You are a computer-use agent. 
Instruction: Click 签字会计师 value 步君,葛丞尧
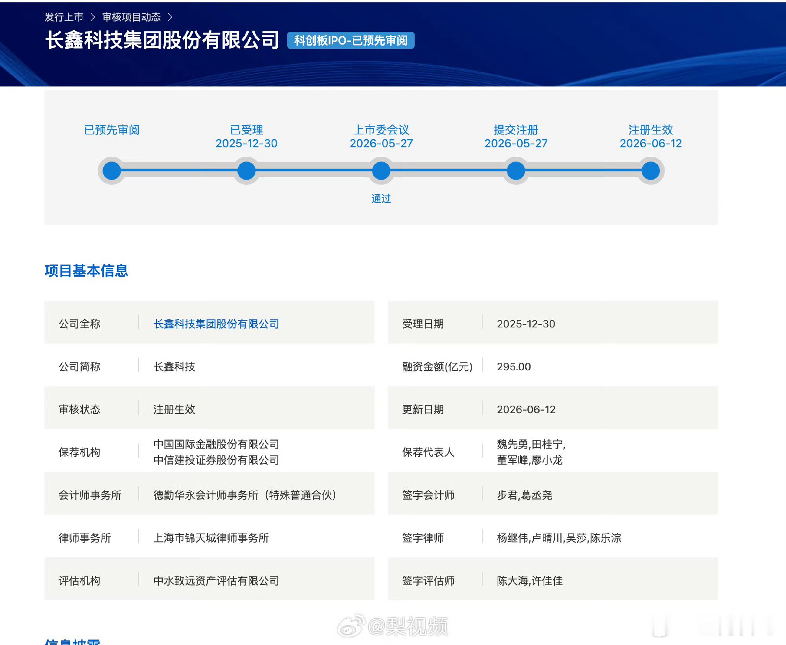click(524, 495)
